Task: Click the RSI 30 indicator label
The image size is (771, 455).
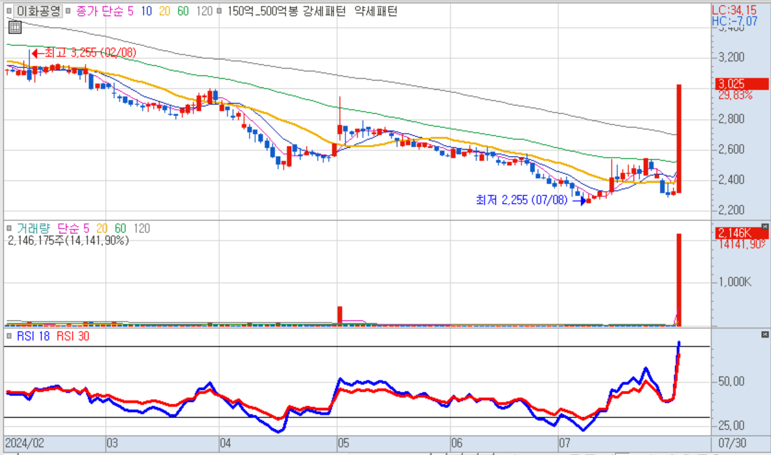Action: point(72,336)
